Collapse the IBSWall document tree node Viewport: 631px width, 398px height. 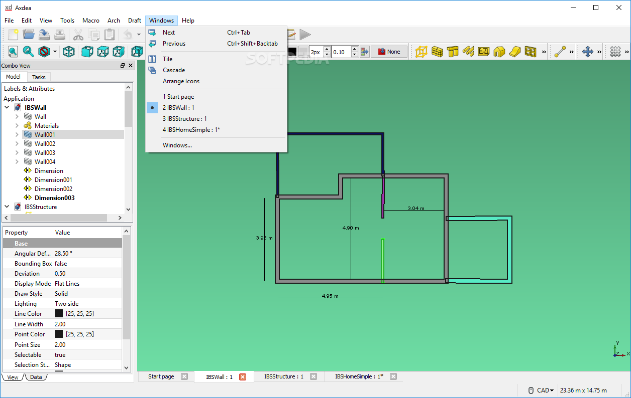point(7,108)
